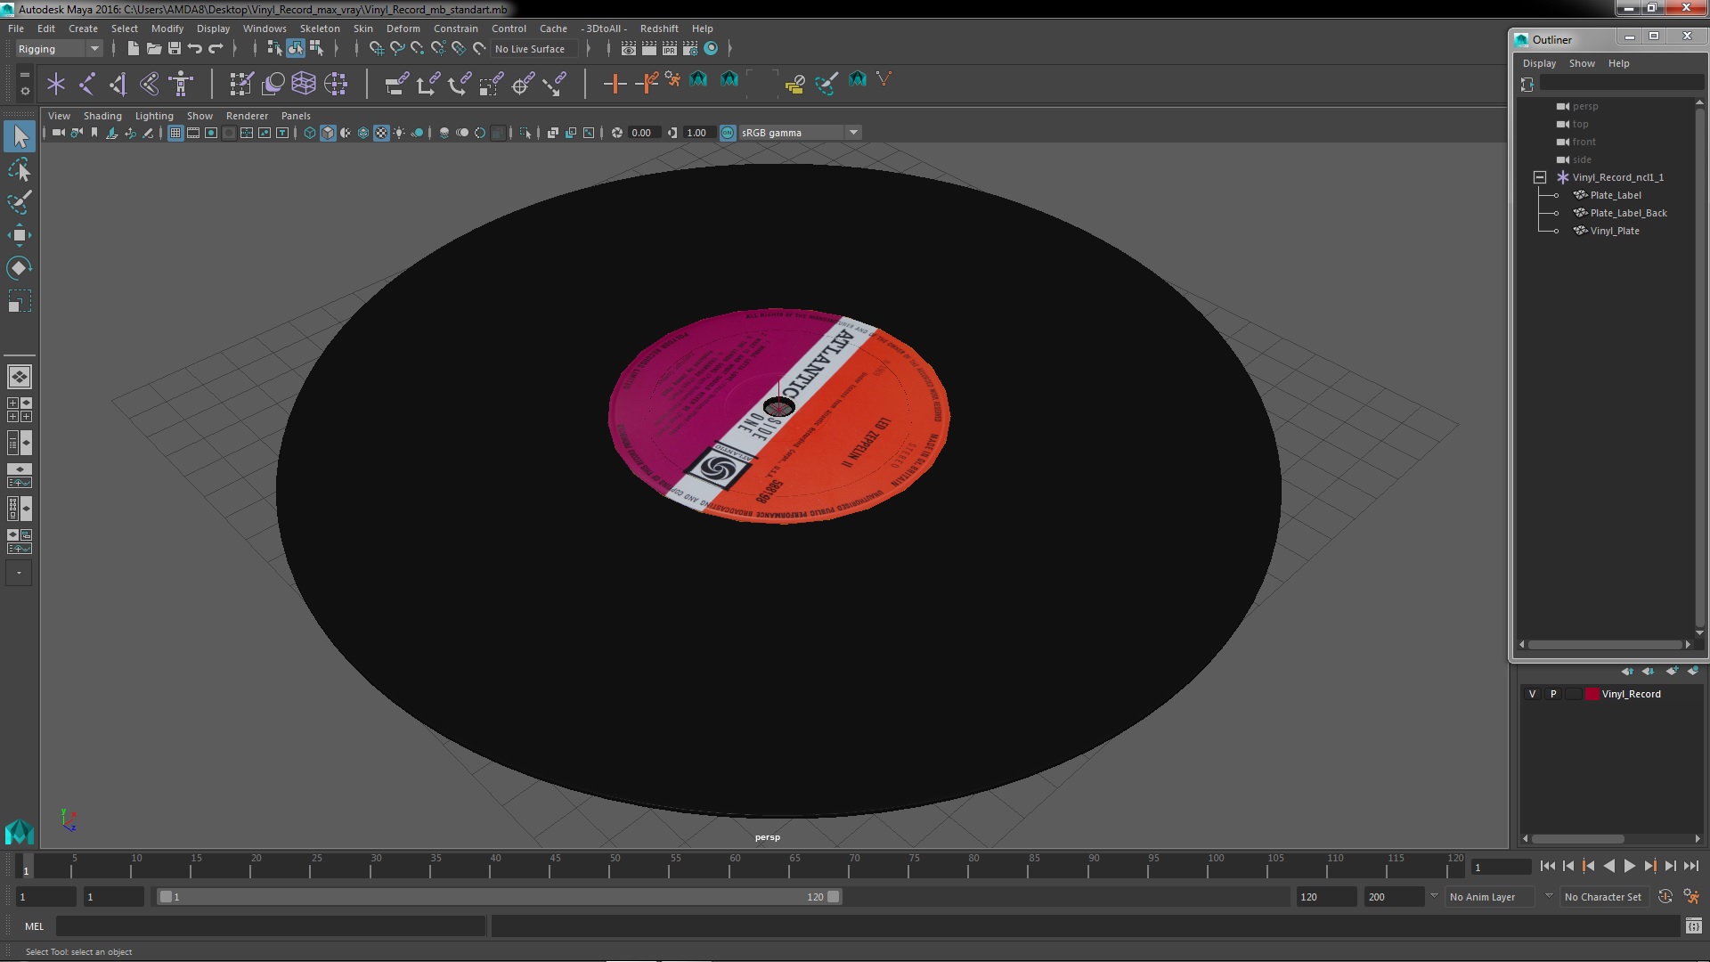
Task: Click the red Vinyl_Record layer color swatch
Action: coord(1592,694)
